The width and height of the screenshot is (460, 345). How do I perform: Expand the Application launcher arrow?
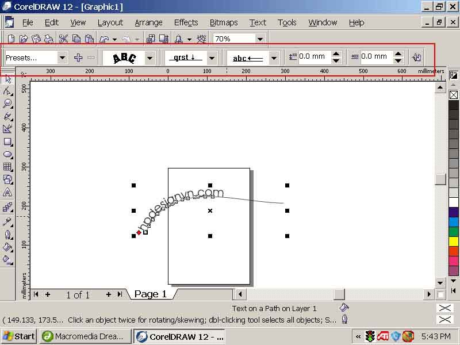point(190,39)
